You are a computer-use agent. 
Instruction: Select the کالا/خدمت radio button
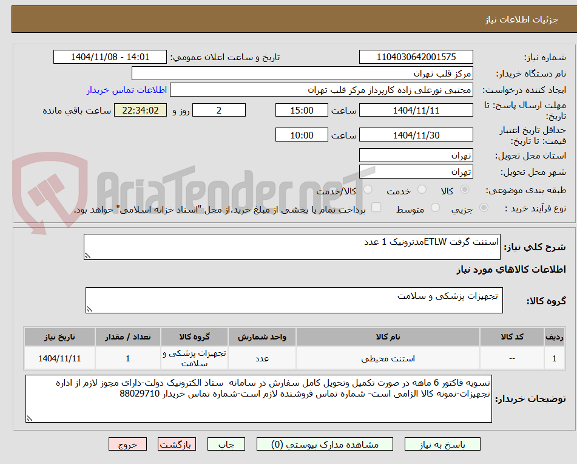coord(368,189)
